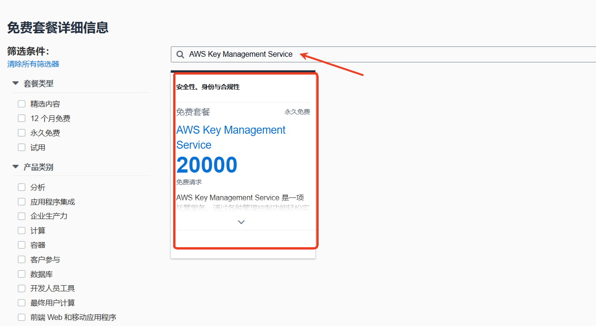Check the 计算 product category

click(x=21, y=230)
